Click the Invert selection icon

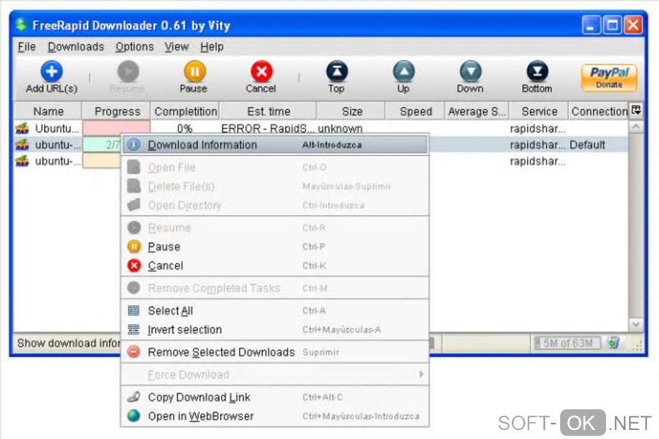[x=134, y=330]
